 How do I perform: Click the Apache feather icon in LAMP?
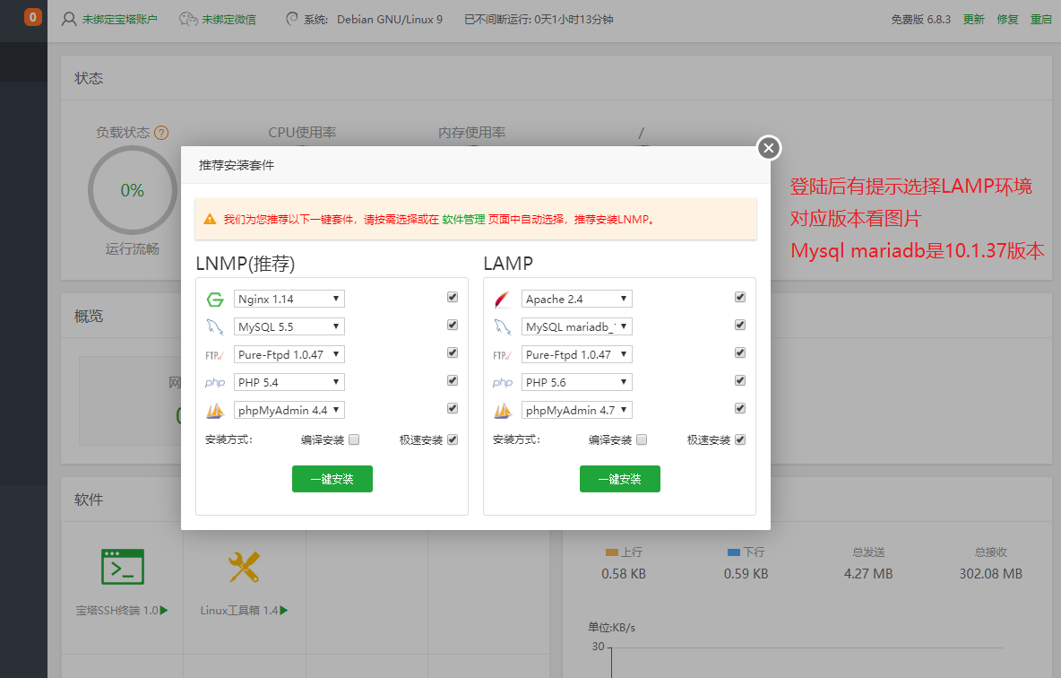tap(502, 300)
